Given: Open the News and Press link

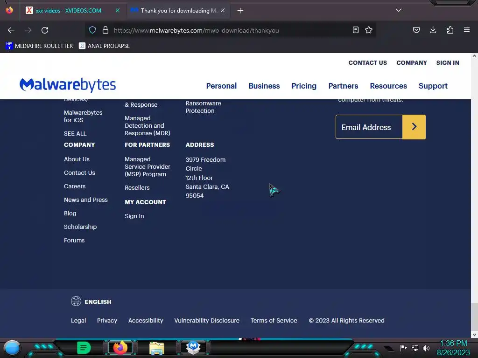Looking at the screenshot, I should [x=86, y=200].
